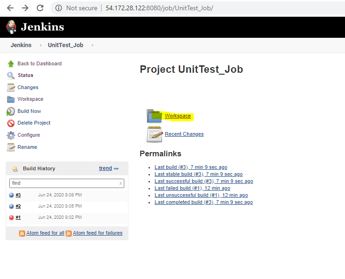Viewport: 345px width, 279px height.
Task: Click the Jun 24, 2020 8:08 PM timestamp
Action: (x=60, y=195)
